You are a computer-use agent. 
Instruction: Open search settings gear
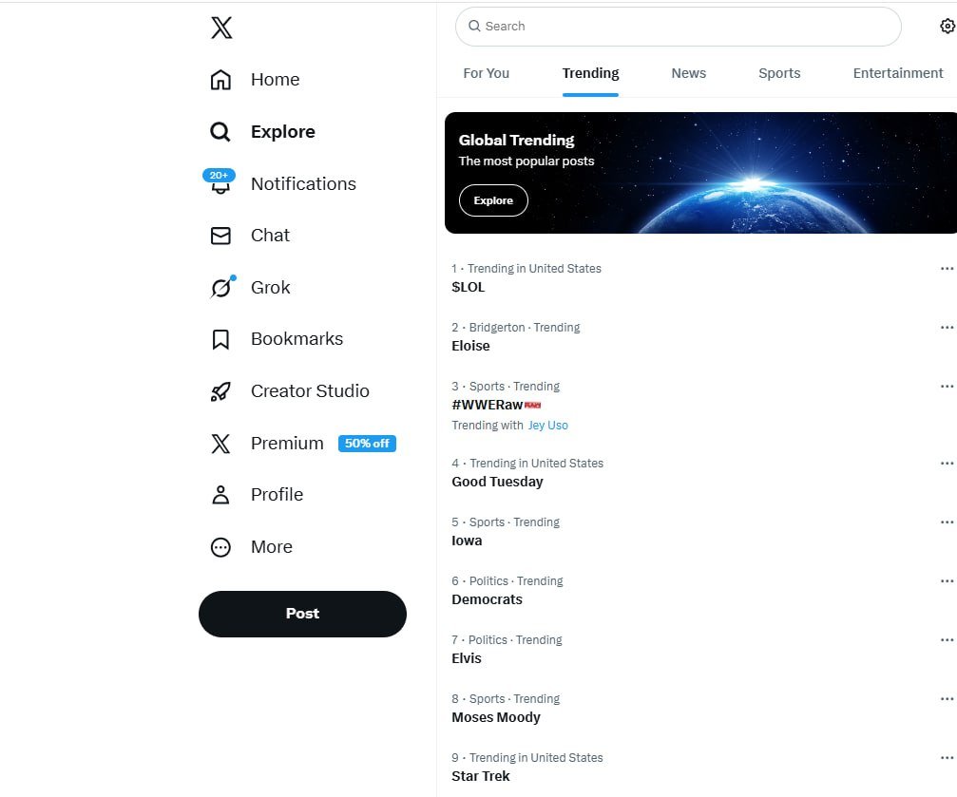pos(946,26)
